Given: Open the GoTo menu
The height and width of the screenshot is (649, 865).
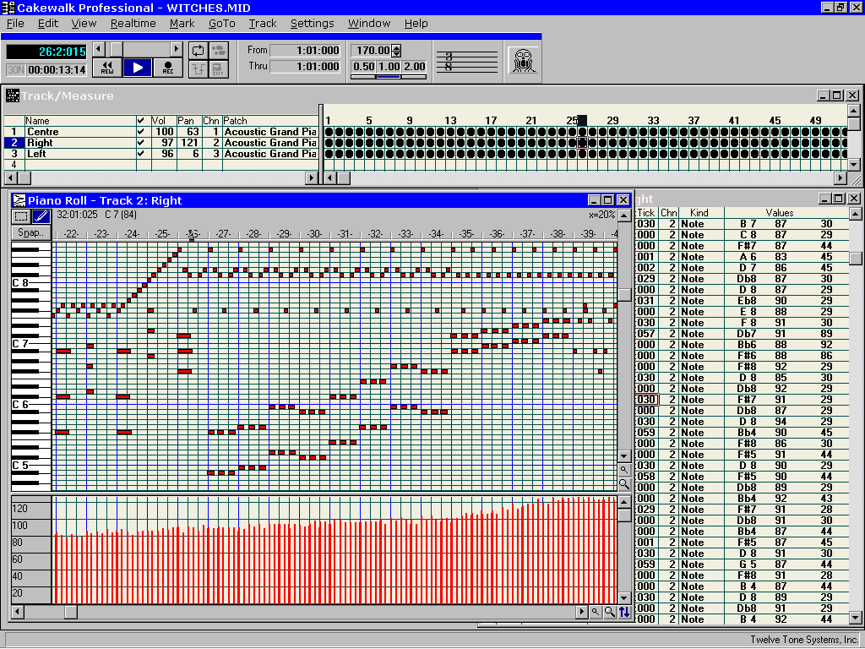Looking at the screenshot, I should point(222,23).
